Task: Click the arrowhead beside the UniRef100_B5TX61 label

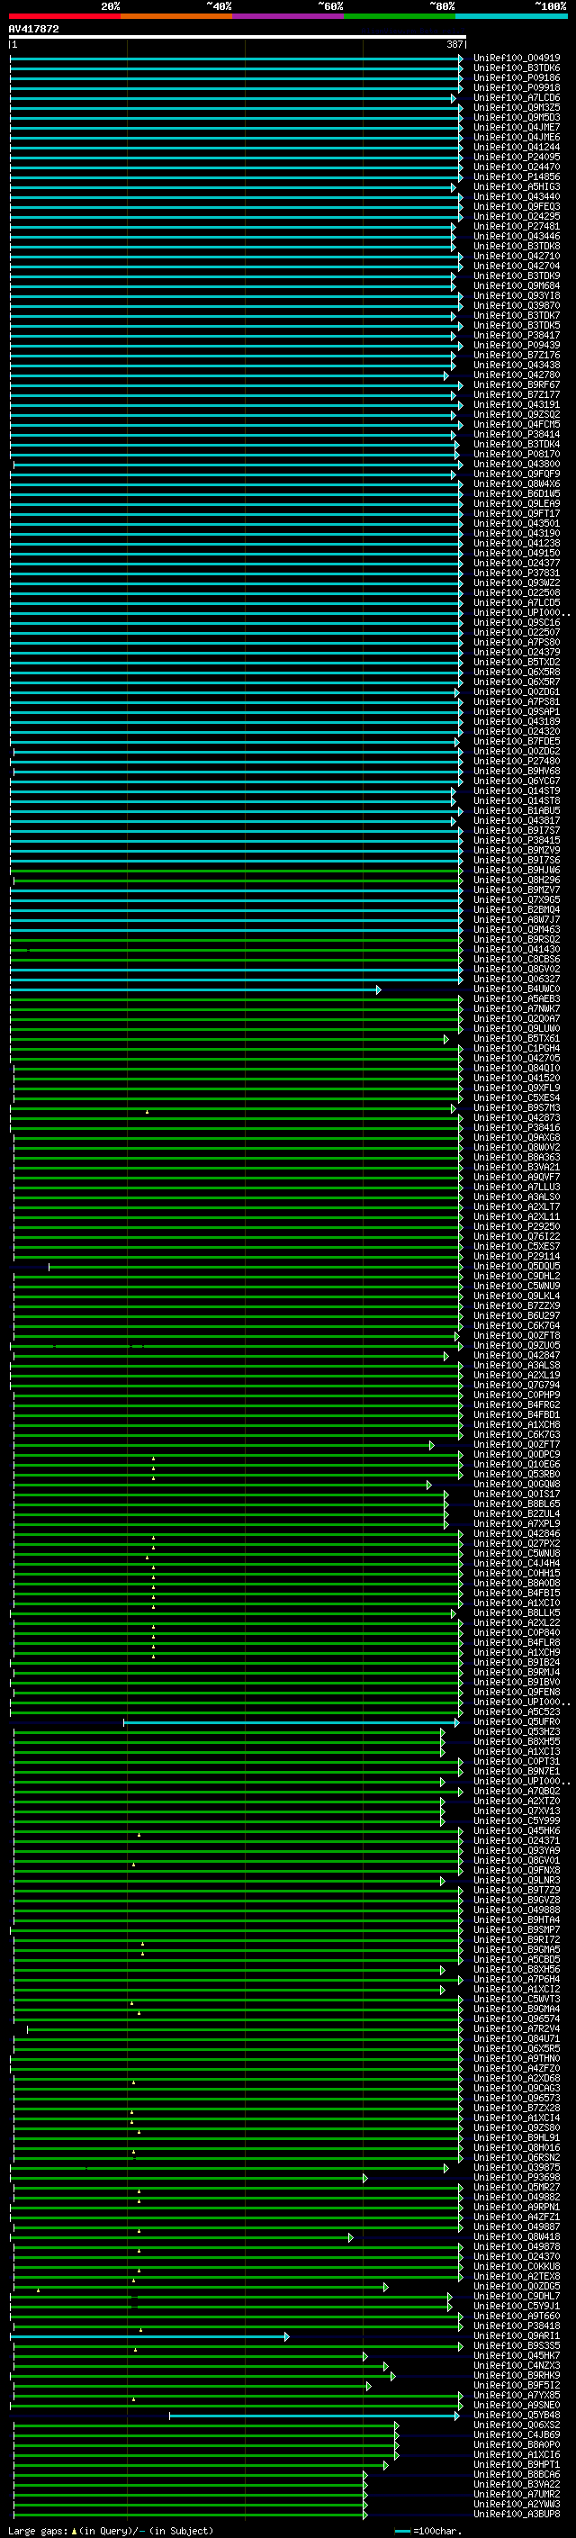Action: tap(446, 1040)
